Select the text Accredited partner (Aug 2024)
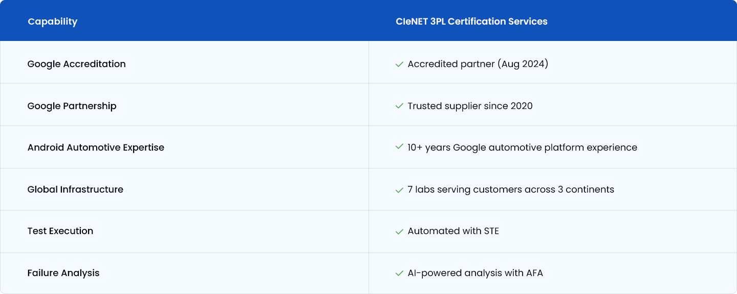The height and width of the screenshot is (294, 737). coord(478,64)
